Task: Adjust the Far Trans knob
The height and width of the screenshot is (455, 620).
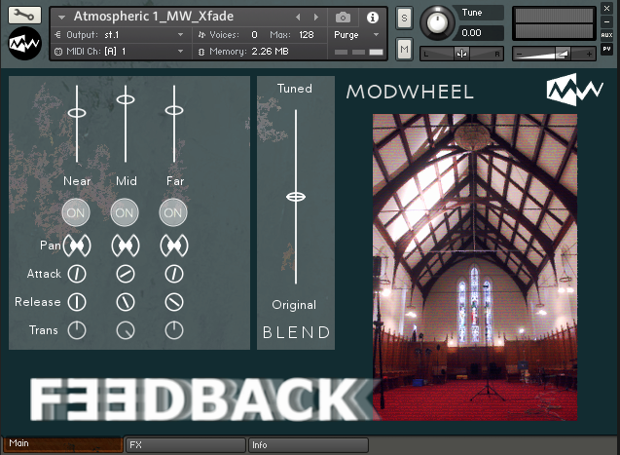Action: (x=174, y=330)
